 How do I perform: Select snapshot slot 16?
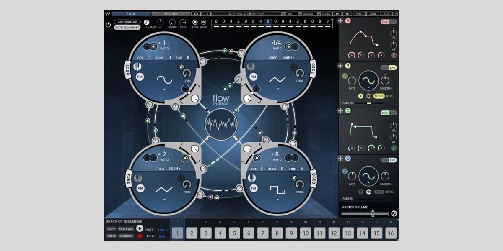click(x=391, y=233)
